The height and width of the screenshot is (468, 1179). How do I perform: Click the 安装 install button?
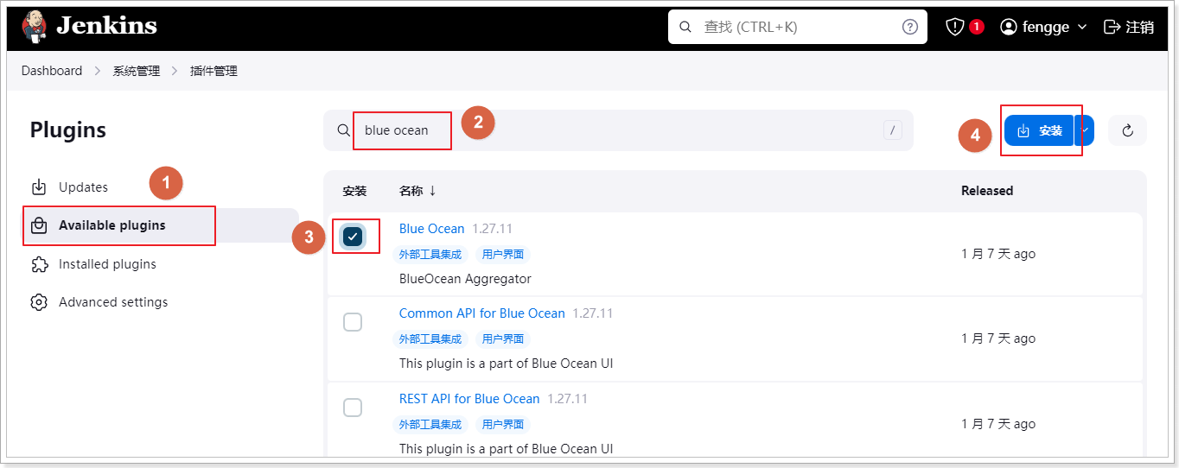[1039, 130]
